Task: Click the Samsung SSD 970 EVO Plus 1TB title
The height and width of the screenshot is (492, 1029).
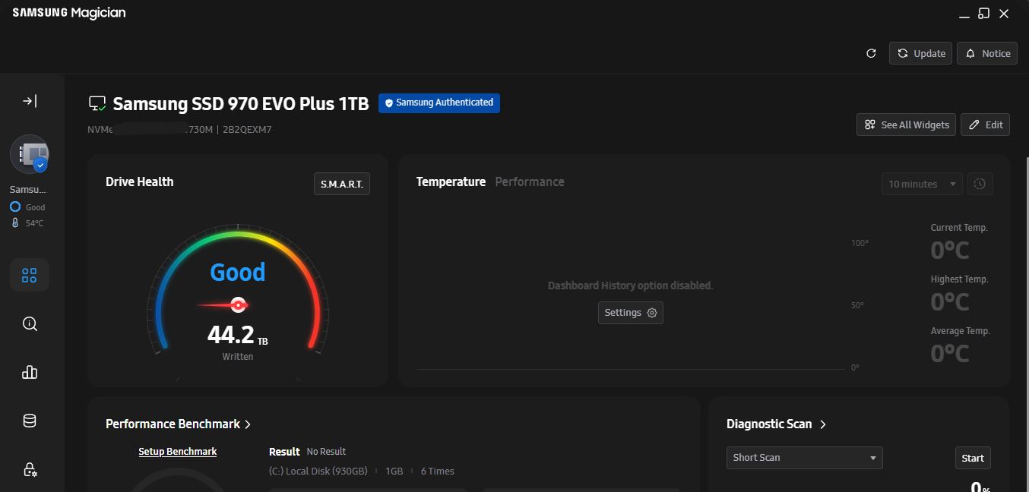Action: [241, 104]
